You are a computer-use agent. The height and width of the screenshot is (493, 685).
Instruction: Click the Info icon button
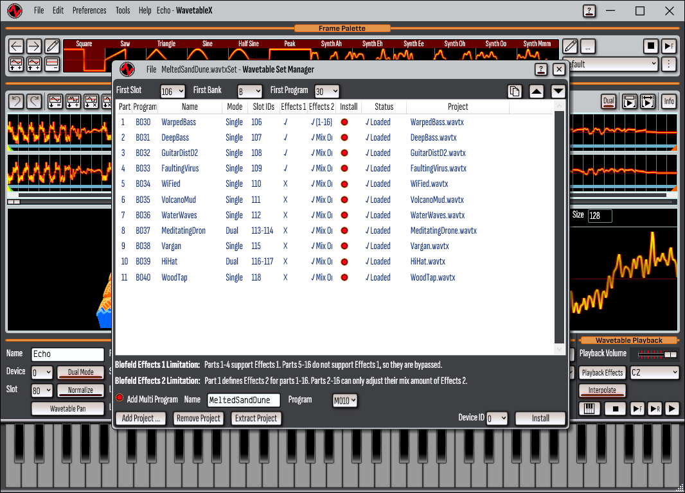[669, 101]
